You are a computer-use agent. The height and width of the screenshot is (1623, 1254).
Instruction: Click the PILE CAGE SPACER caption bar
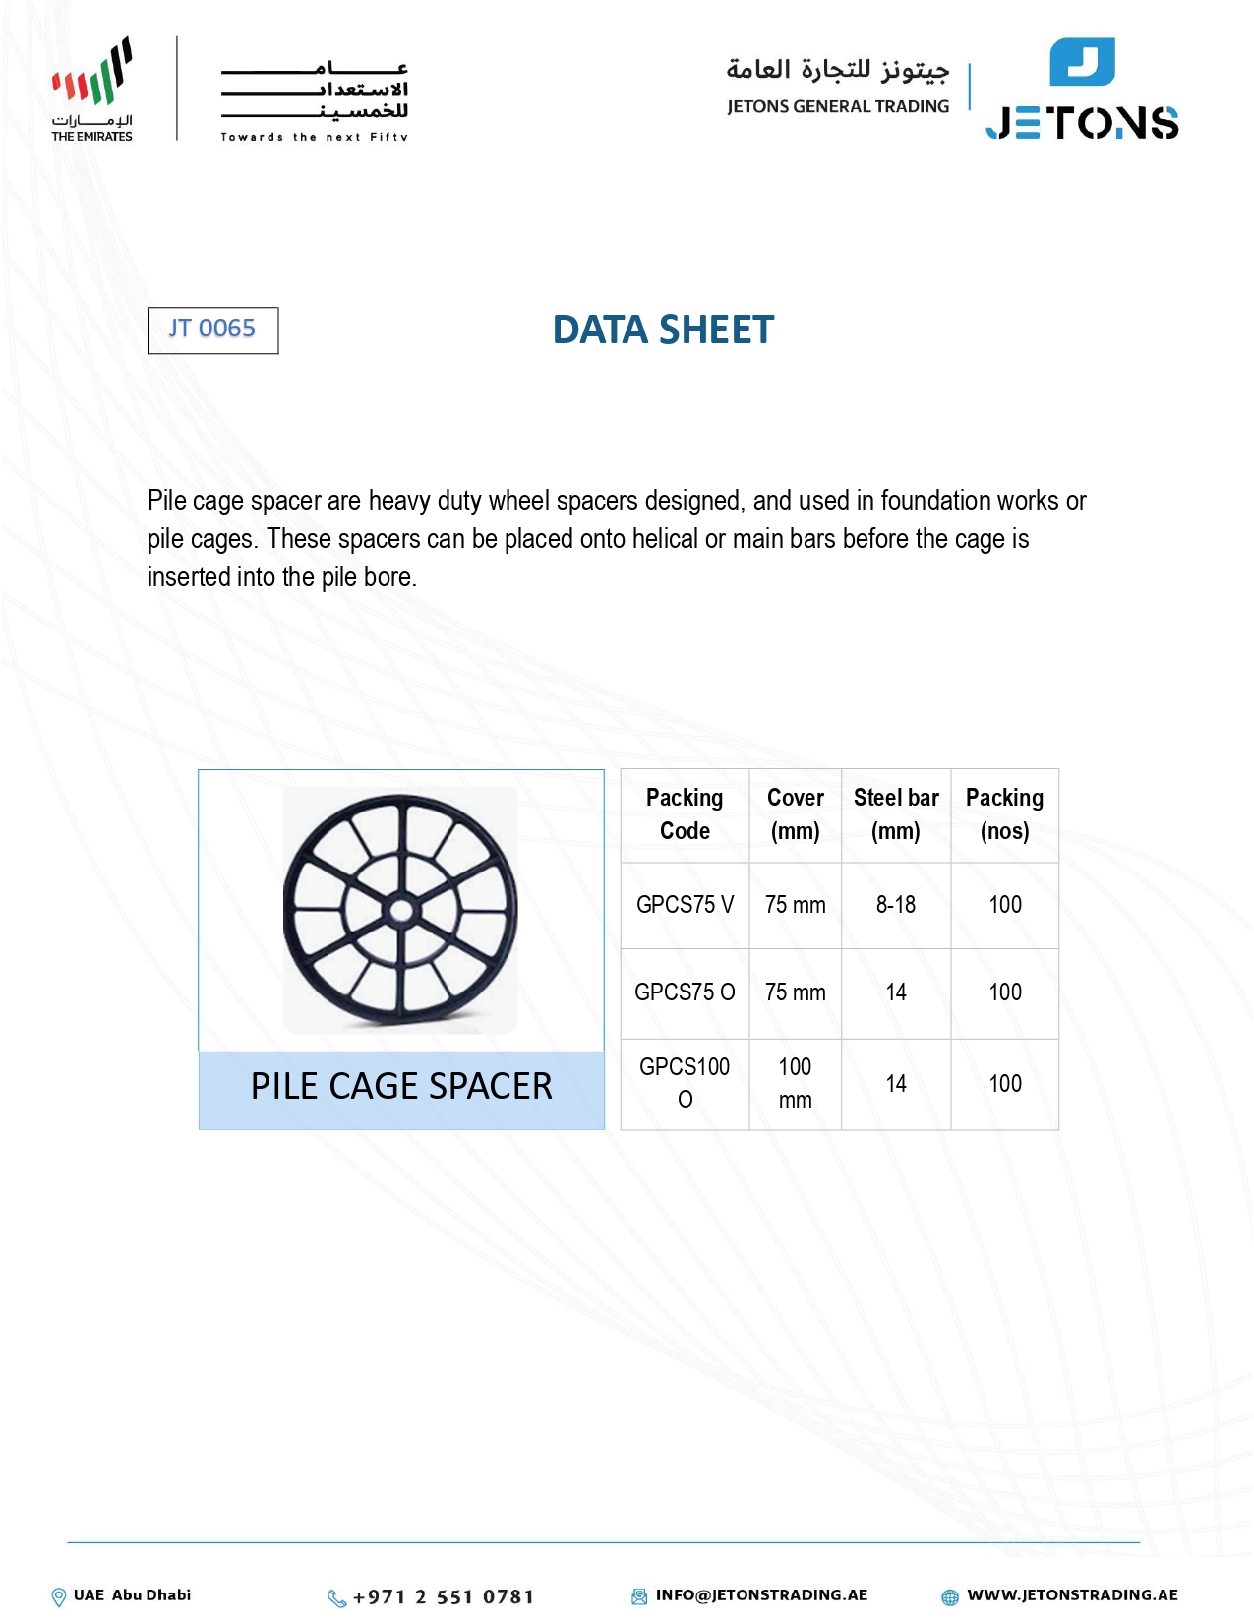click(x=401, y=1087)
